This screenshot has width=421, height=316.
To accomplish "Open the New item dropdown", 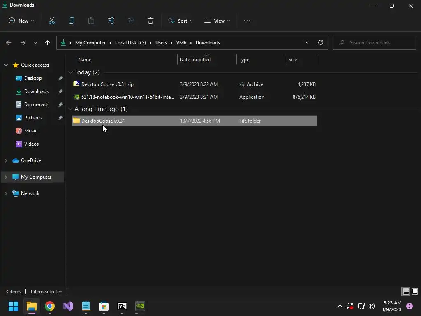I will click(21, 21).
